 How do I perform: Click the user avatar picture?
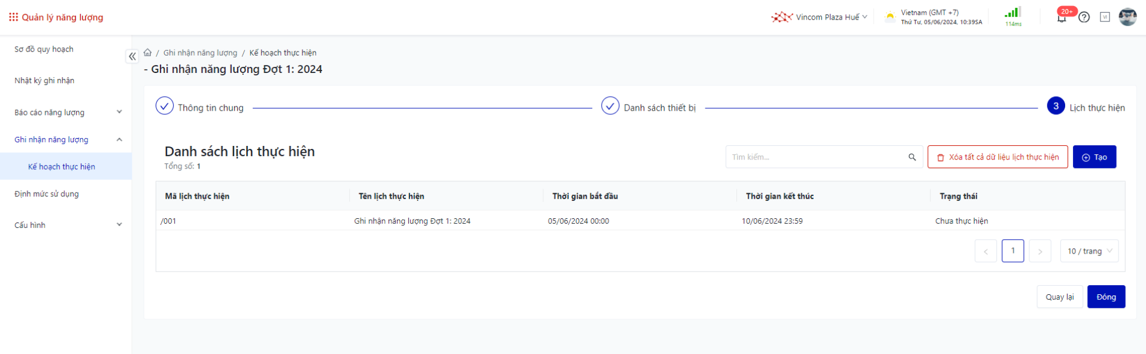[1127, 17]
